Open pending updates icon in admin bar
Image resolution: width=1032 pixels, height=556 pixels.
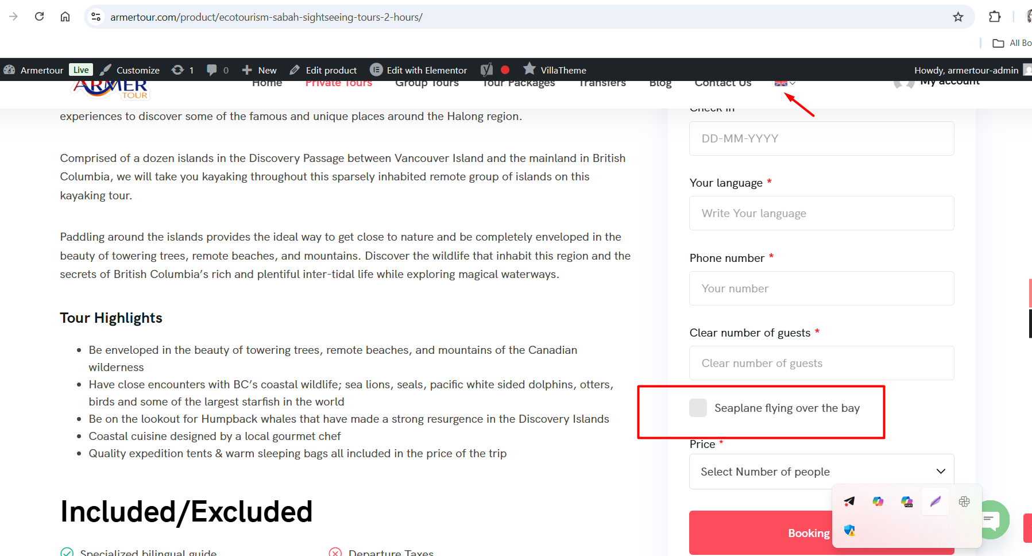tap(183, 70)
